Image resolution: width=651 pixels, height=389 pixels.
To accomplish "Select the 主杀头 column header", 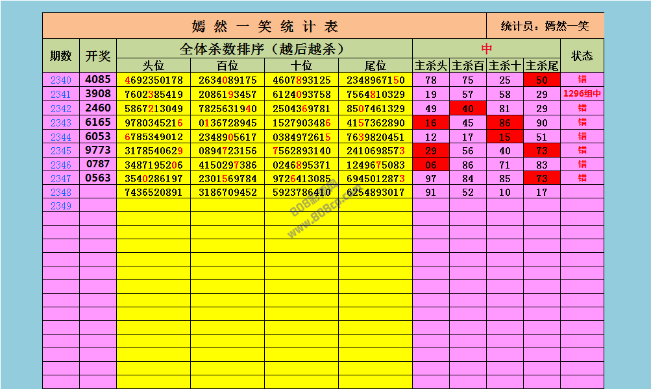I will pos(431,65).
